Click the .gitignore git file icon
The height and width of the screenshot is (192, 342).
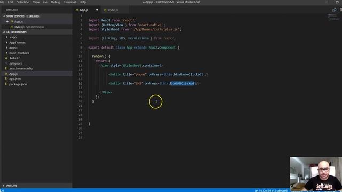click(6, 63)
